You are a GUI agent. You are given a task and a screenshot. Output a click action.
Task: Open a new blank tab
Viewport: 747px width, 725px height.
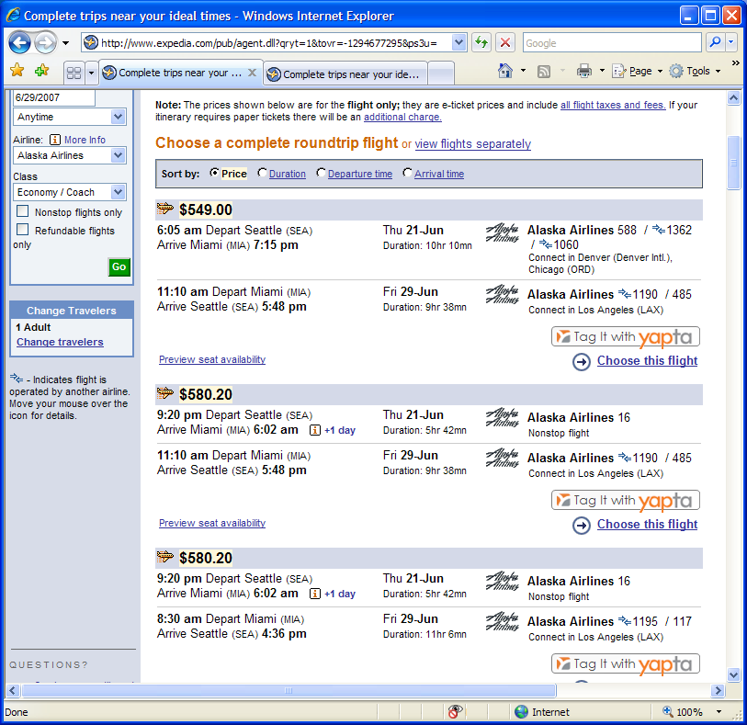point(441,74)
